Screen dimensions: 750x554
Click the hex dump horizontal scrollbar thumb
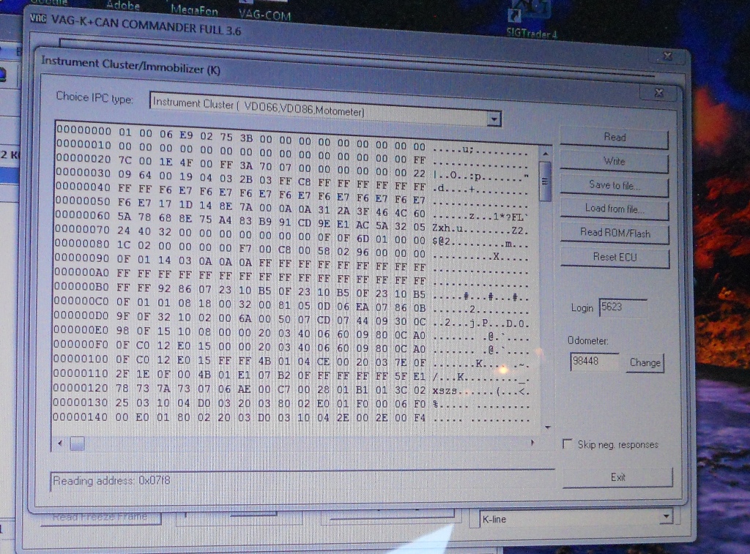[78, 443]
